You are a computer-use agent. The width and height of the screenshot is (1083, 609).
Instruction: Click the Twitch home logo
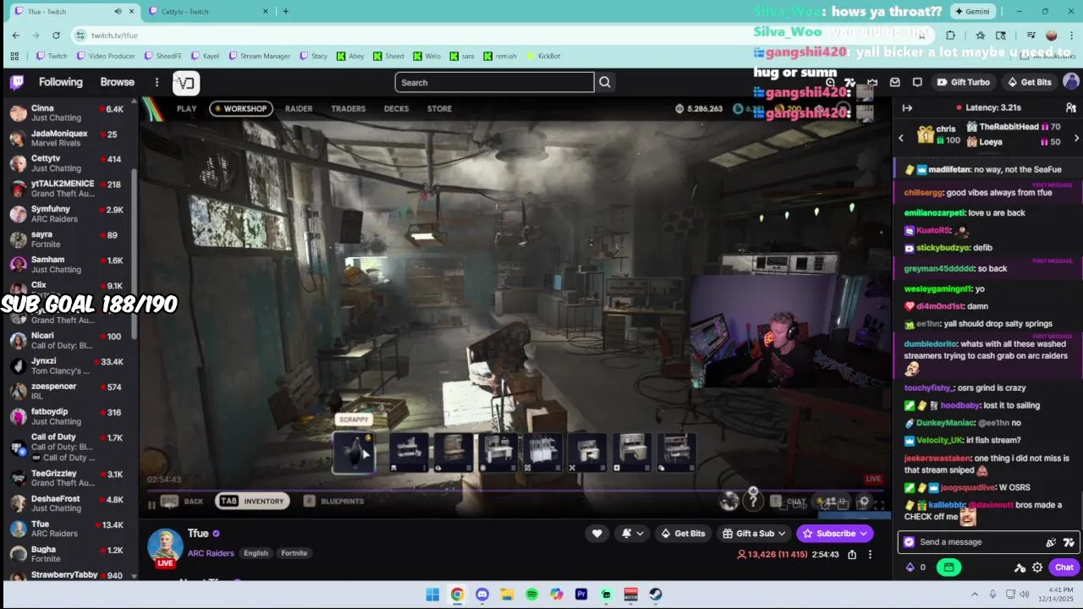(x=17, y=82)
